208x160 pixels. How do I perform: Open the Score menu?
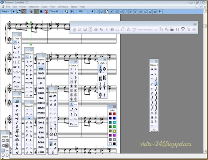44,6
